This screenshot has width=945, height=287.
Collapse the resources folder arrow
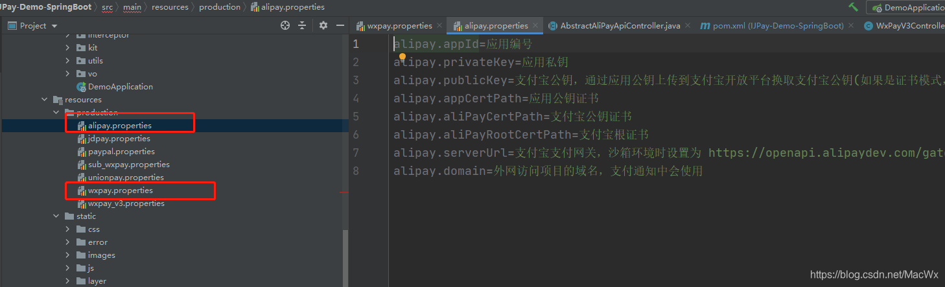[45, 100]
